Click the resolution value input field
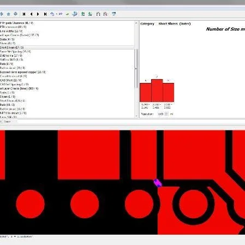The image size is (245, 245). (x=161, y=114)
